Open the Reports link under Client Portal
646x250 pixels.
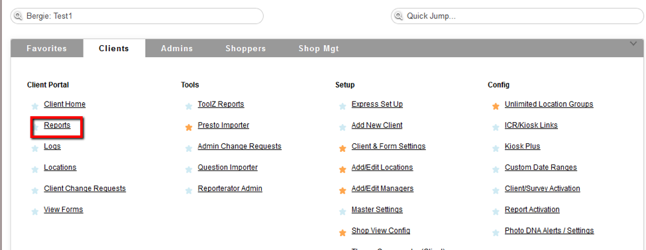click(x=57, y=125)
